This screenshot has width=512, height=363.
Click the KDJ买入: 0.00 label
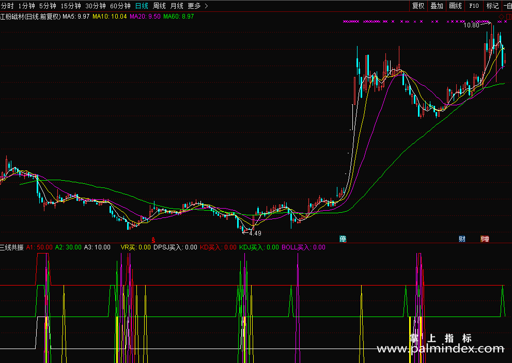(x=259, y=247)
